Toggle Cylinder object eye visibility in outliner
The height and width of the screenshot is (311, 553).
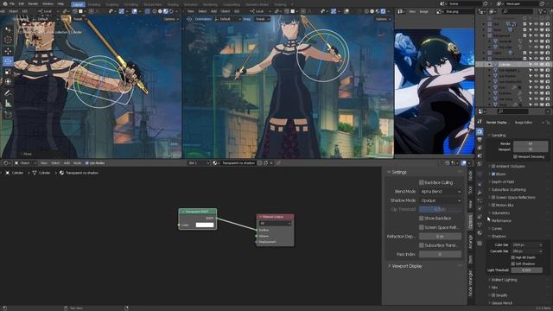click(x=536, y=65)
